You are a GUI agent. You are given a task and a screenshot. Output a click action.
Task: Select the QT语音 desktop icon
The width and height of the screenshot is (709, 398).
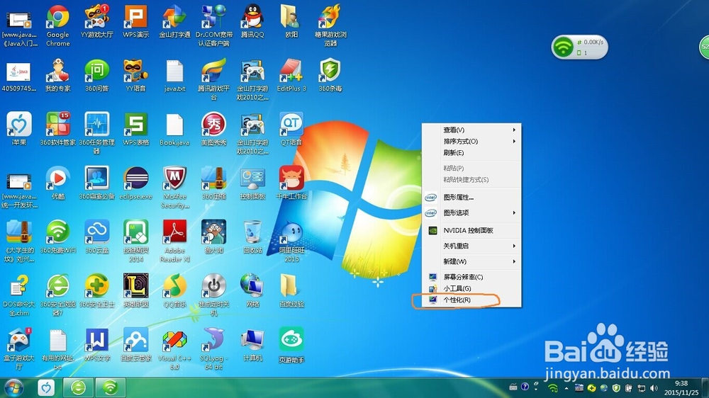coord(291,129)
